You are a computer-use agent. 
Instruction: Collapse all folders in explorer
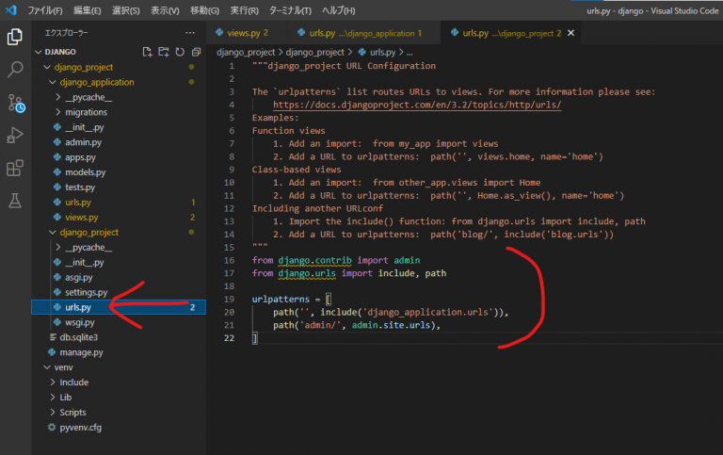(196, 52)
